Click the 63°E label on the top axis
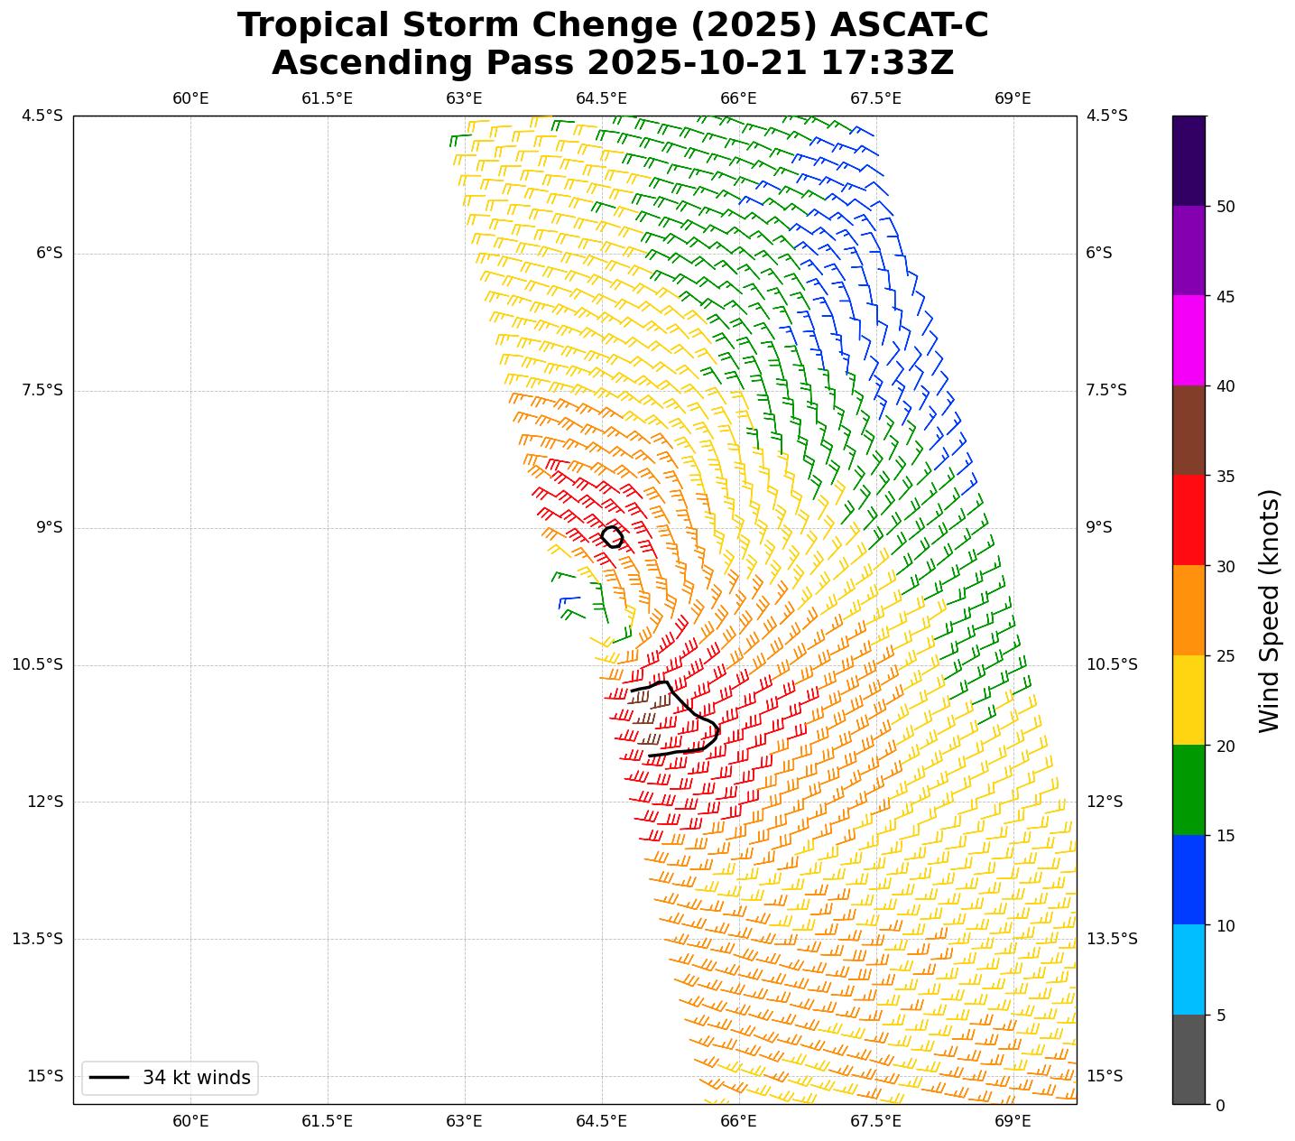Viewport: 1295px width, 1141px height. [464, 98]
